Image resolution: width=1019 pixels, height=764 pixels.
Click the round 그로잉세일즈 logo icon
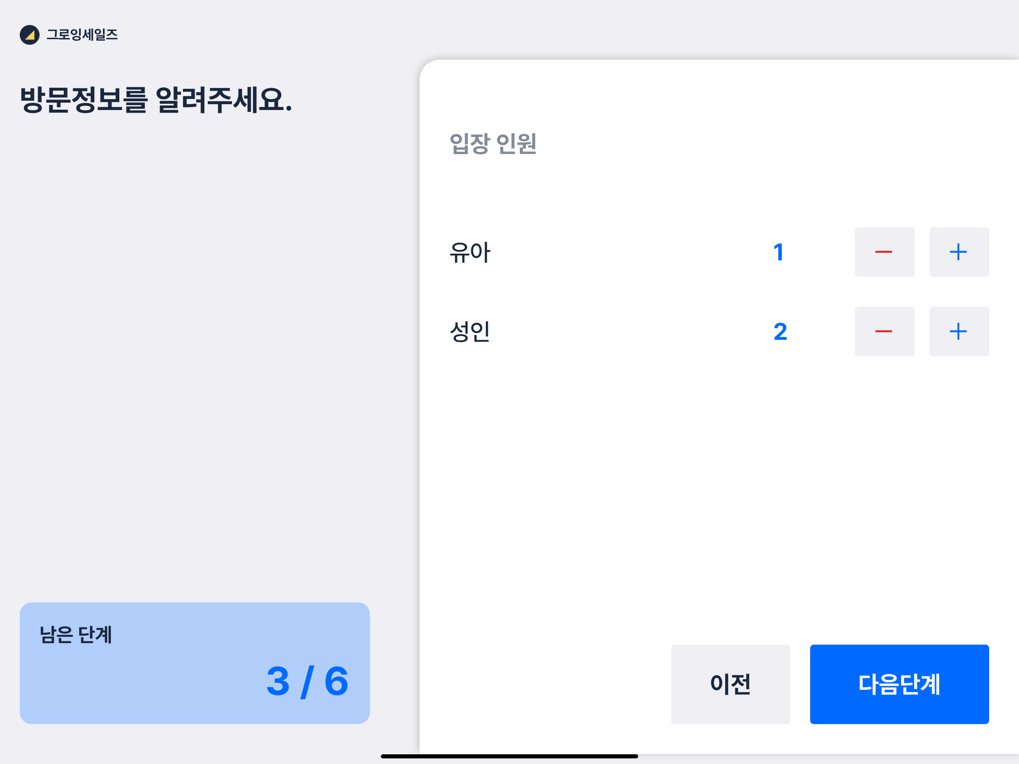click(29, 35)
